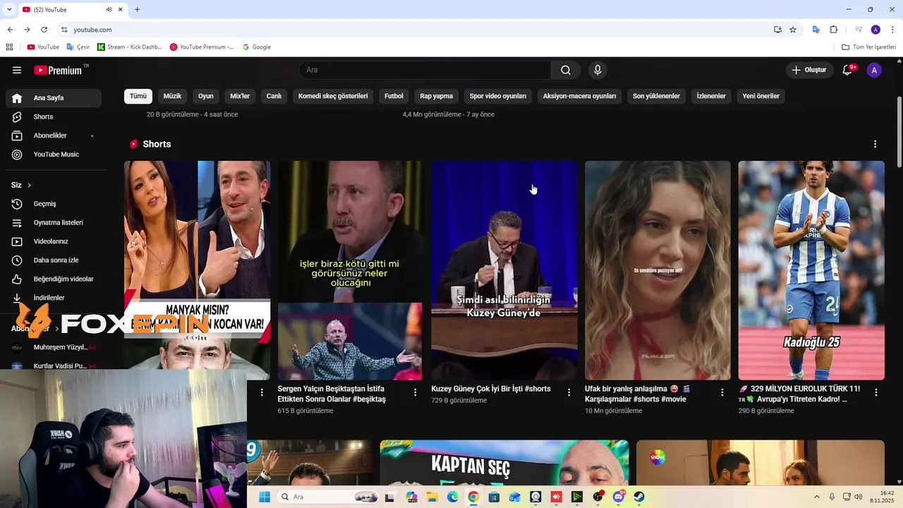Open YouTube Music in the sidebar

click(x=54, y=155)
